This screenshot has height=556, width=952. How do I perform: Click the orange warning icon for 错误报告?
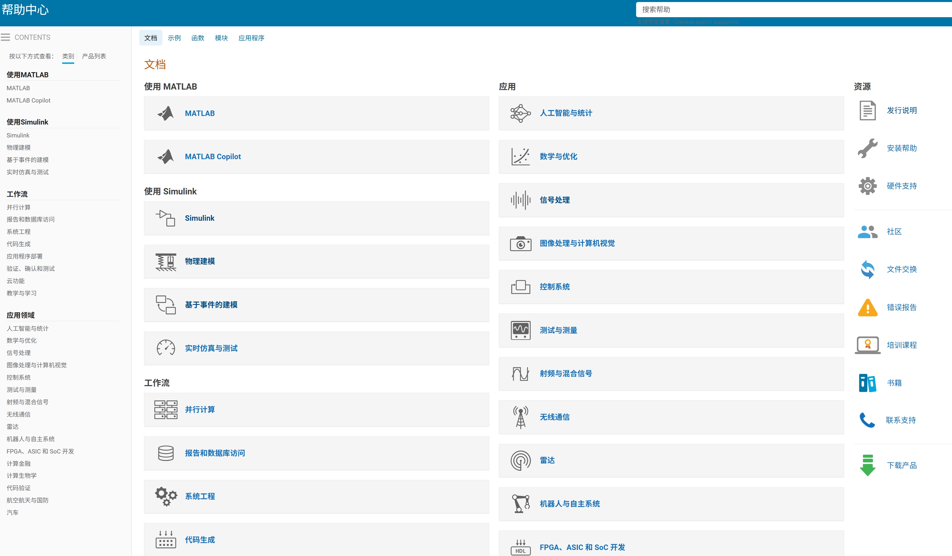pyautogui.click(x=868, y=307)
